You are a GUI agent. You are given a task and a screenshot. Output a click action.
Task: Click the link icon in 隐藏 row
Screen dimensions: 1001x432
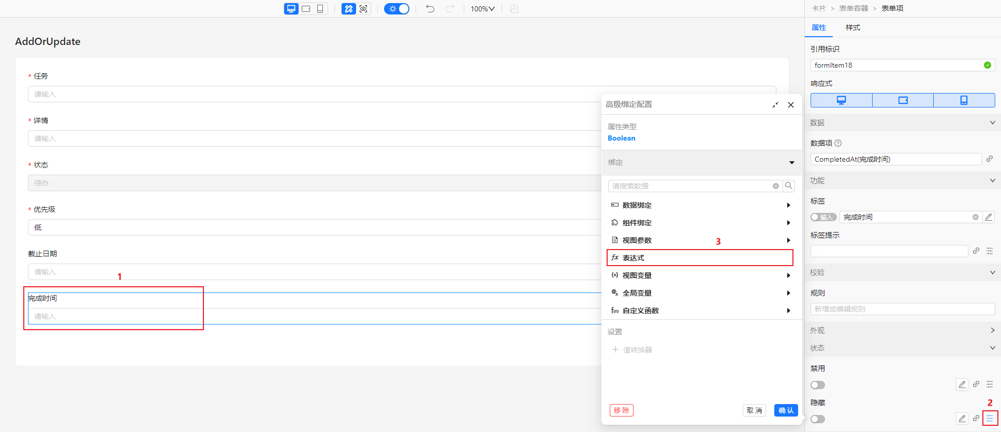(x=976, y=418)
